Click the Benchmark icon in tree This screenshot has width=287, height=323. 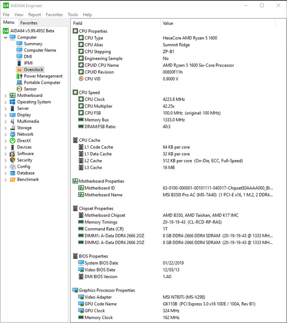click(x=13, y=179)
